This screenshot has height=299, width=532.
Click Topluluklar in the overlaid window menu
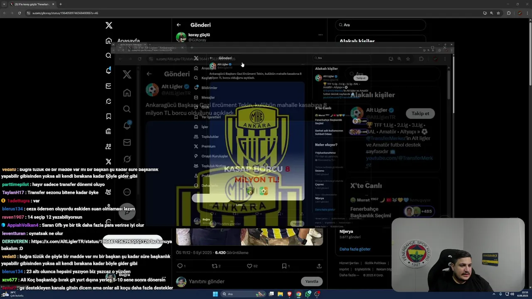[x=210, y=137]
